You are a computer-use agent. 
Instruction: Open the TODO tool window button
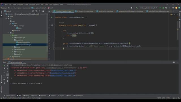34,95
